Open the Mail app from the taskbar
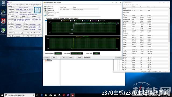 55,95
